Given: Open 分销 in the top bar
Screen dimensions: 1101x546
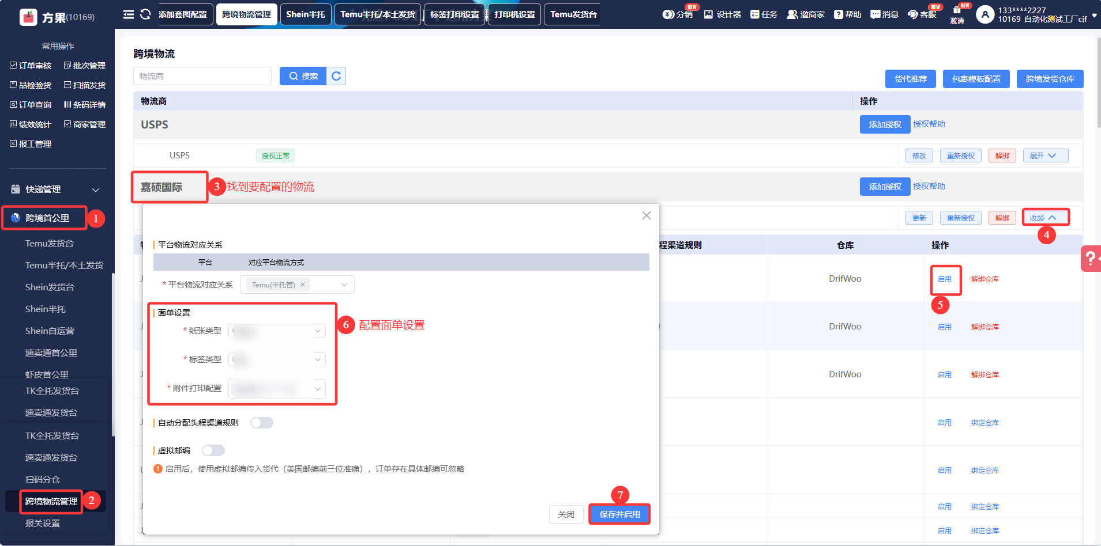Looking at the screenshot, I should tap(678, 14).
